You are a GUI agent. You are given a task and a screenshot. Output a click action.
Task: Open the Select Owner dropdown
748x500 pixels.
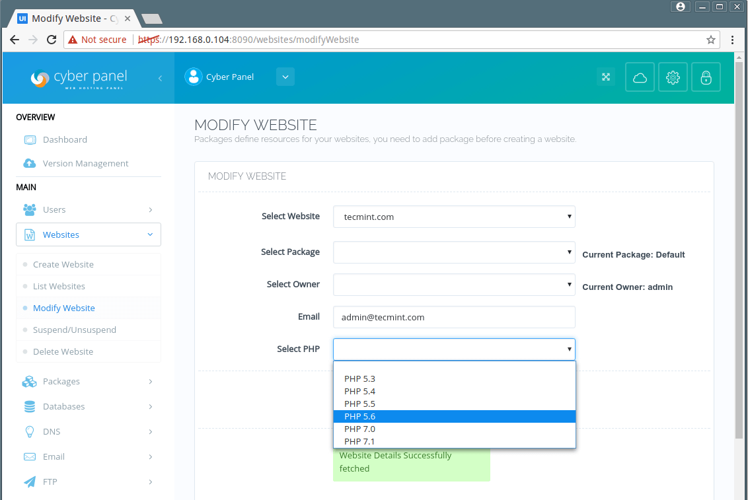454,285
